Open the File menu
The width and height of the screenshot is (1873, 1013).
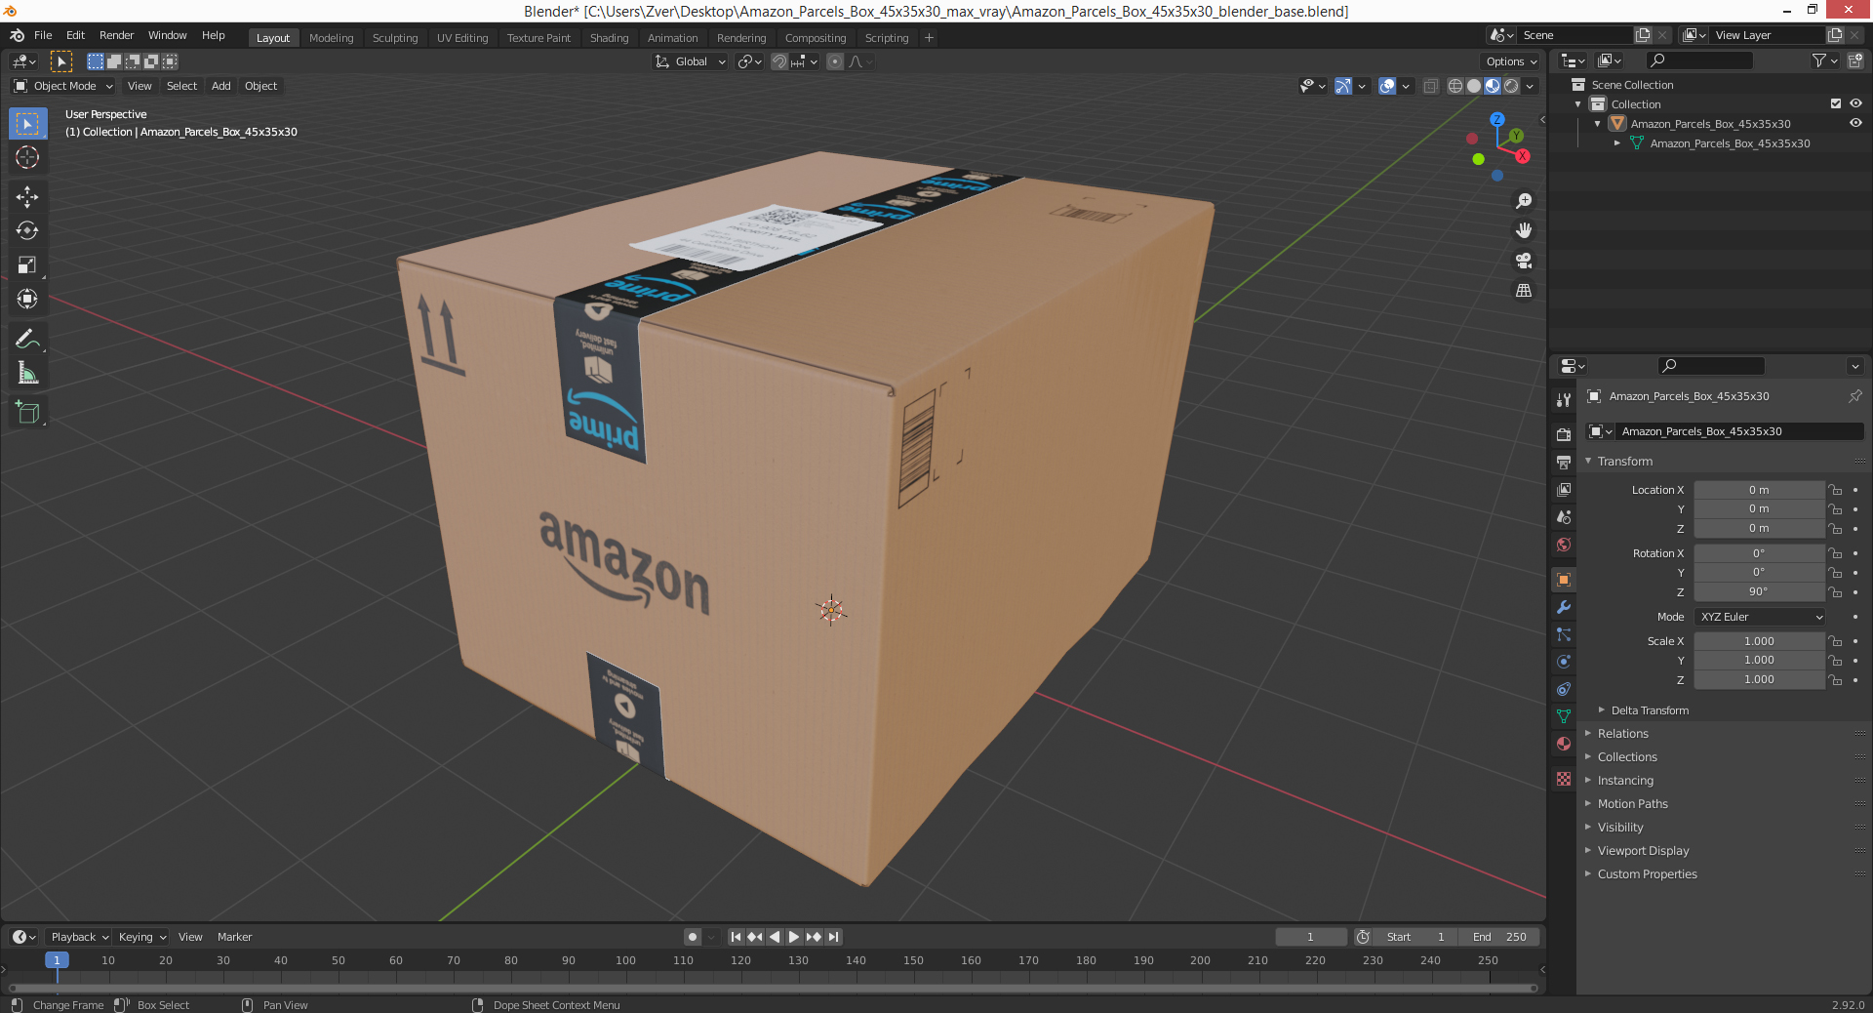[x=43, y=35]
